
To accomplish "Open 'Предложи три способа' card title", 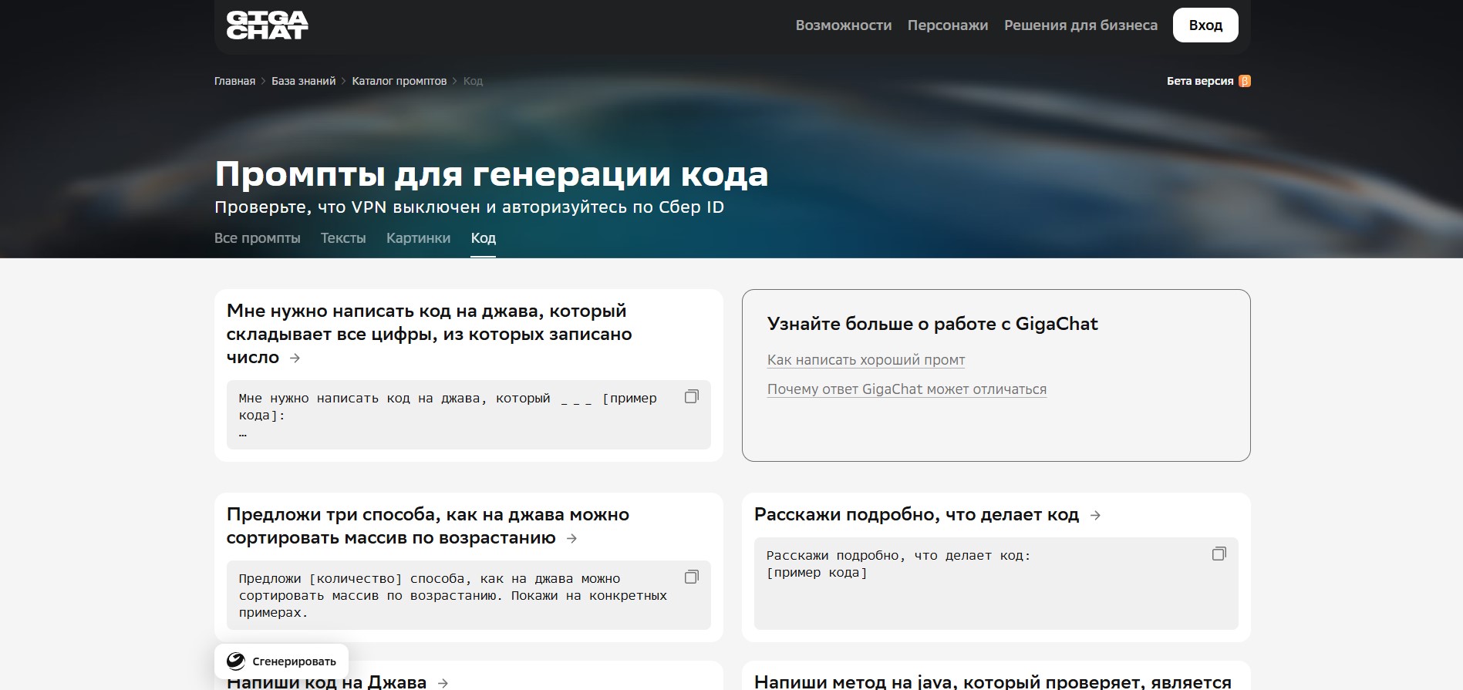I will pos(428,526).
